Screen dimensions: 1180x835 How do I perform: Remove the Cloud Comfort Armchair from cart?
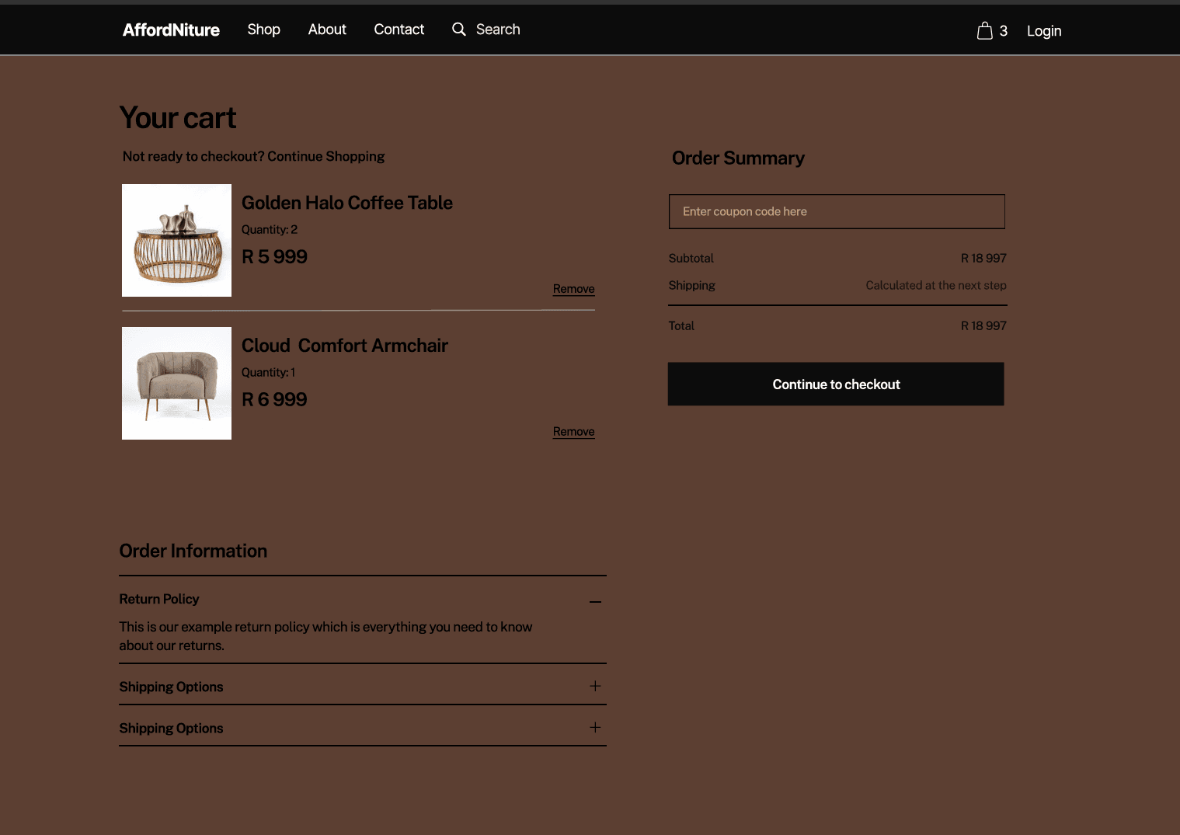[573, 432]
